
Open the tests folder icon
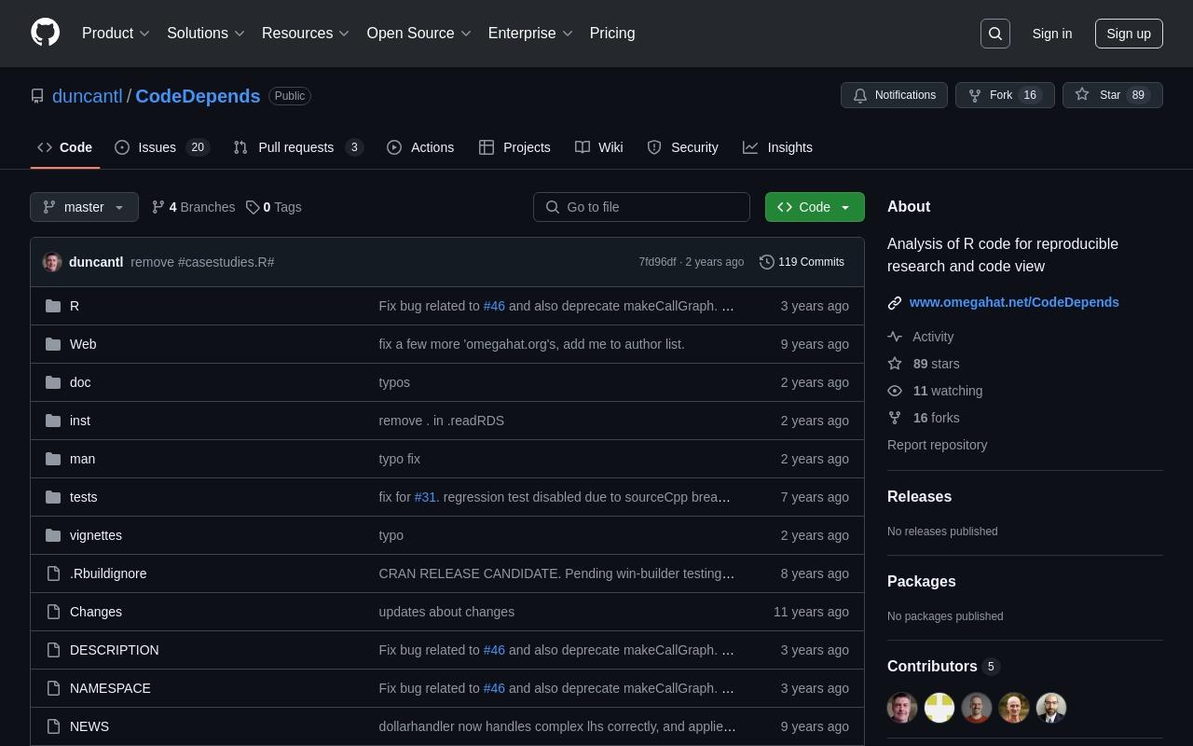pyautogui.click(x=53, y=497)
